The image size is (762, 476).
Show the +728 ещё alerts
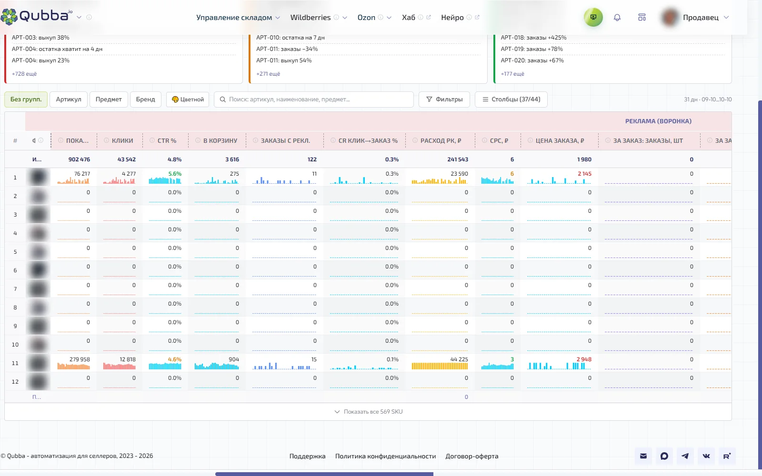click(x=24, y=74)
